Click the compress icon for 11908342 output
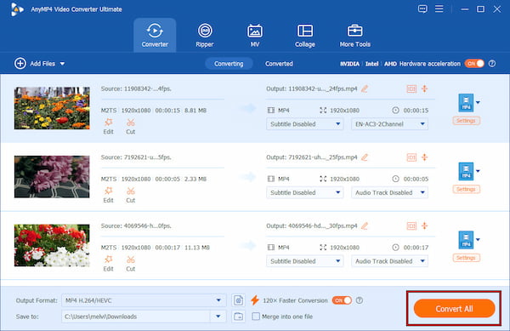 point(424,88)
